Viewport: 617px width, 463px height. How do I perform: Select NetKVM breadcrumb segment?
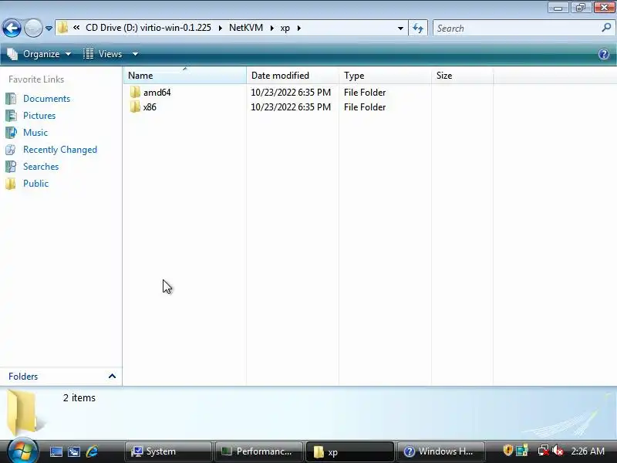pos(246,28)
